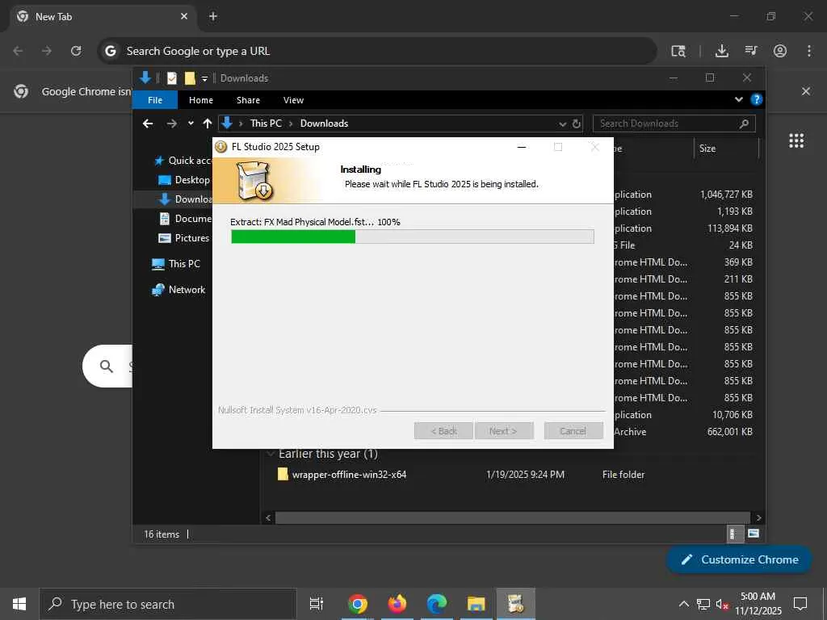This screenshot has width=827, height=620.
Task: Open Chrome three-dot menu
Action: tap(809, 51)
